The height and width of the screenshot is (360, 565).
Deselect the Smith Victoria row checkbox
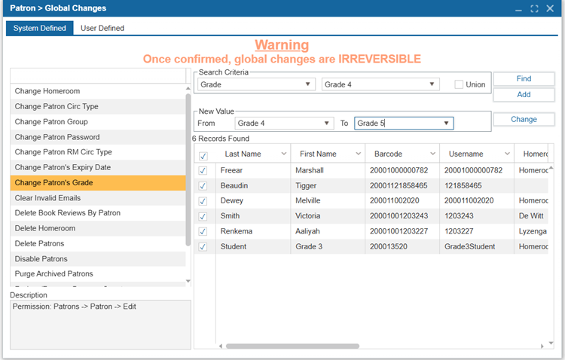pos(203,216)
